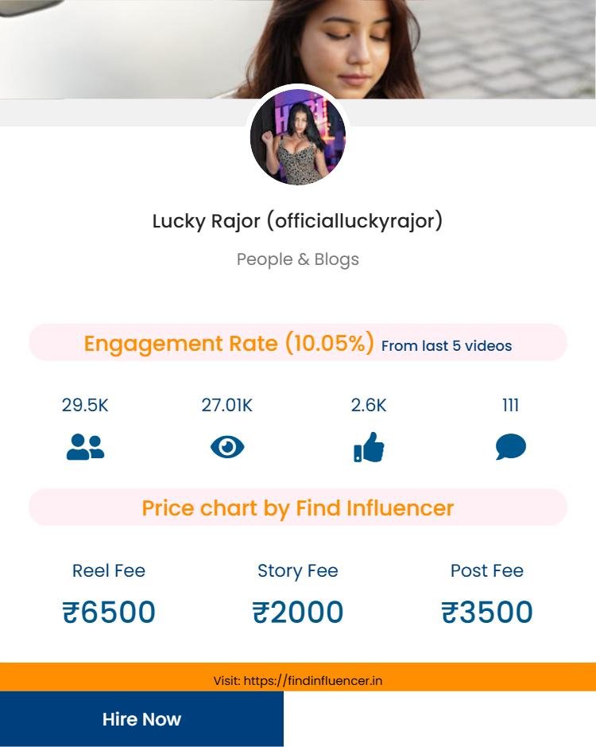This screenshot has height=747, width=596.
Task: Click the views eye icon
Action: point(227,447)
